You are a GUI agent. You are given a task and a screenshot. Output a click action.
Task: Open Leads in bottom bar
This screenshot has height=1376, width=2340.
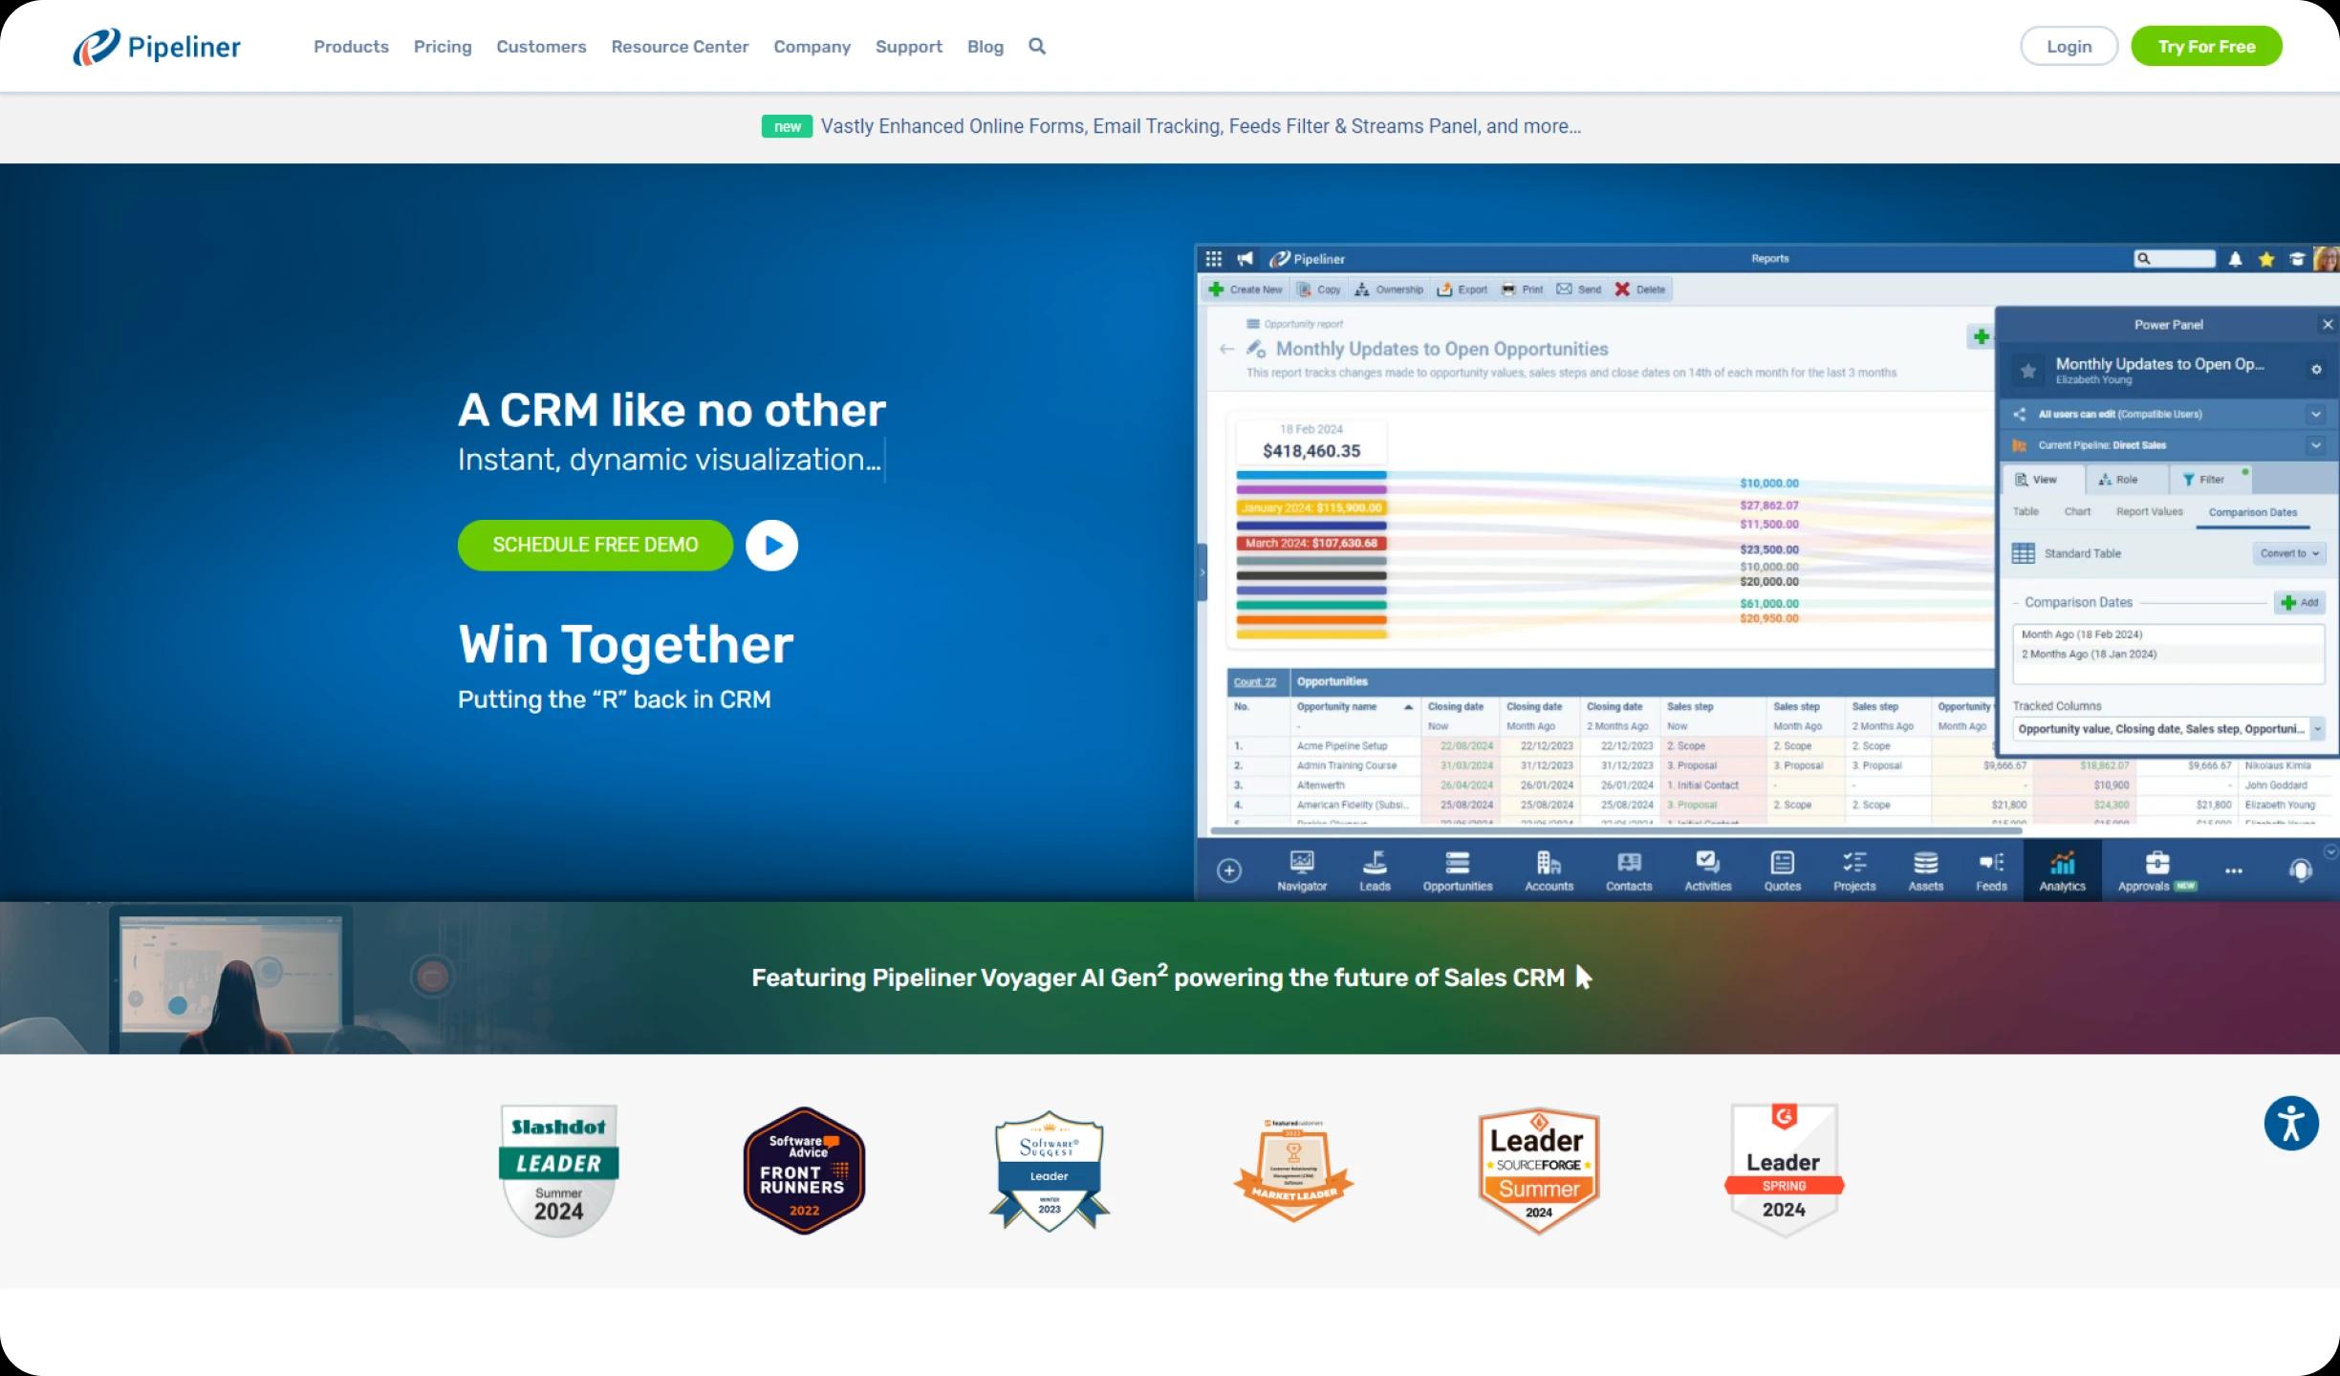1375,871
